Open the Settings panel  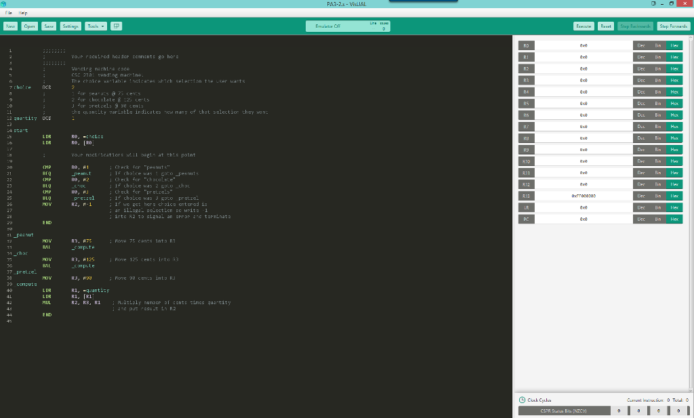70,26
